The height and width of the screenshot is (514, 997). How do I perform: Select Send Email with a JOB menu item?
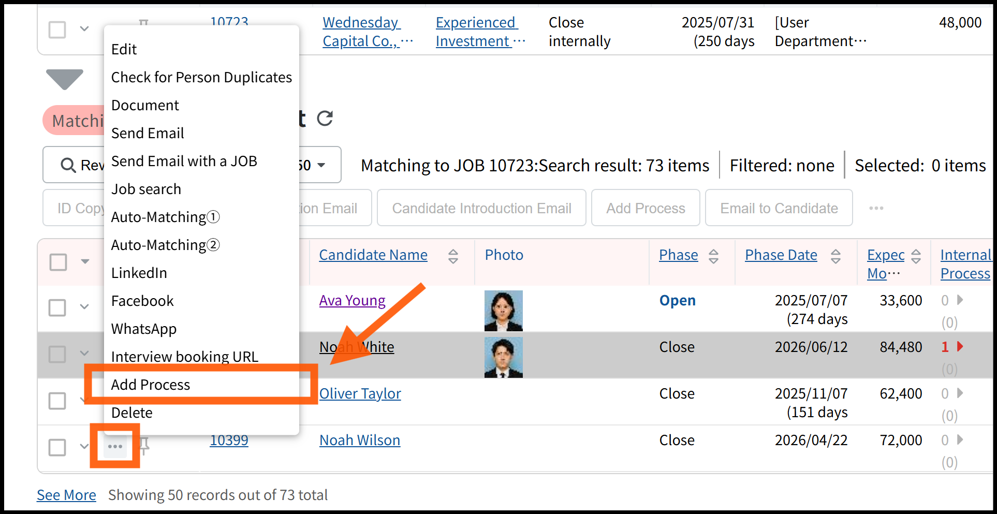[184, 161]
